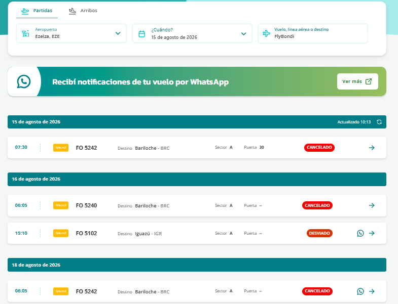This screenshot has height=304, width=398.
Task: Click the airplane icon in search field
Action: tap(266, 33)
